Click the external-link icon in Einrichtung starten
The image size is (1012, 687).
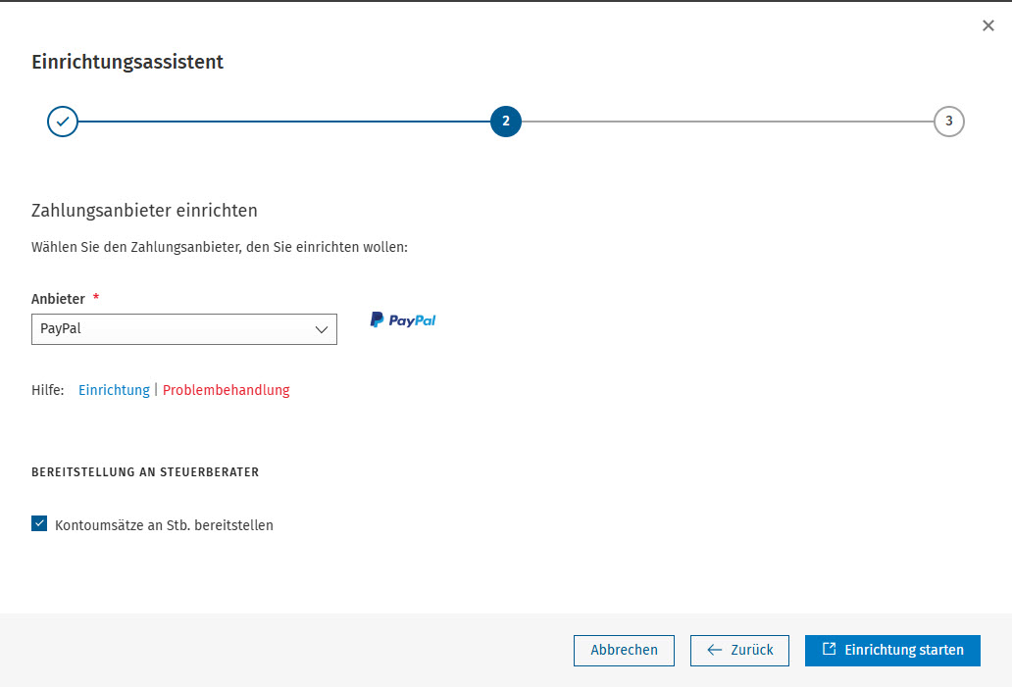click(x=830, y=649)
